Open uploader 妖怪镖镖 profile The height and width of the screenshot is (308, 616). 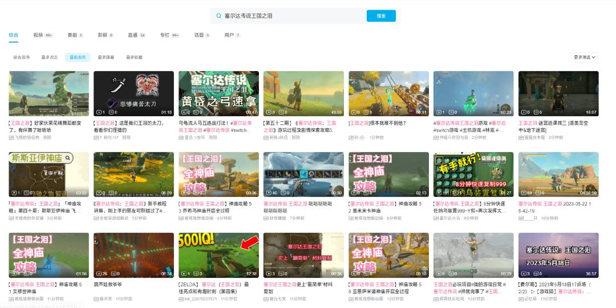click(278, 218)
